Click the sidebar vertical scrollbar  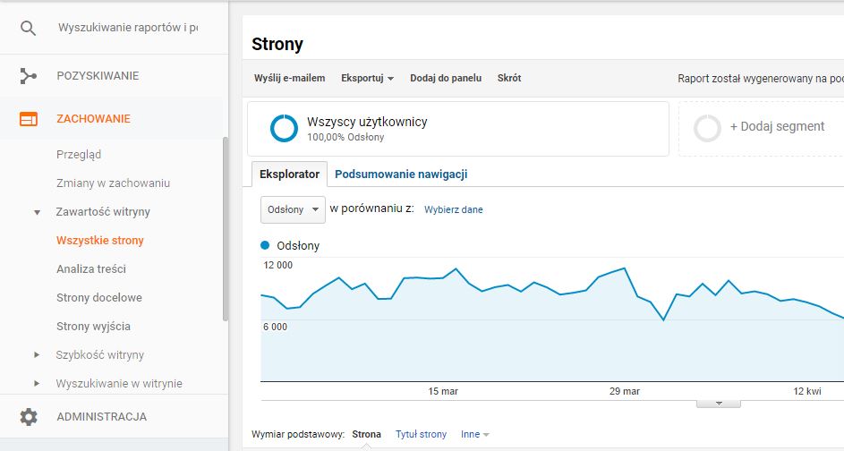225,229
